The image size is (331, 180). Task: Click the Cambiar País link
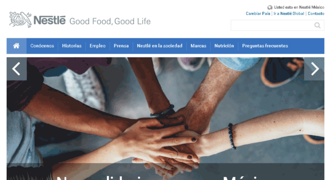point(258,14)
